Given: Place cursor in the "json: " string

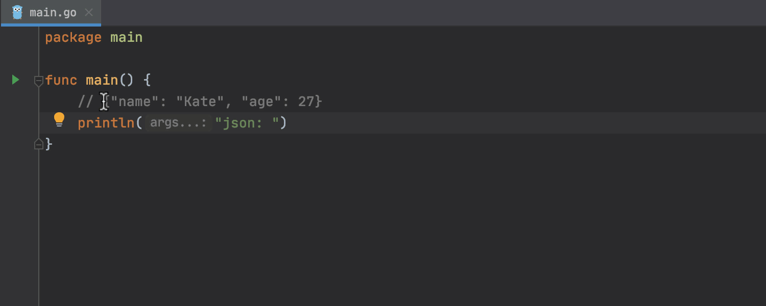Looking at the screenshot, I should (x=247, y=123).
